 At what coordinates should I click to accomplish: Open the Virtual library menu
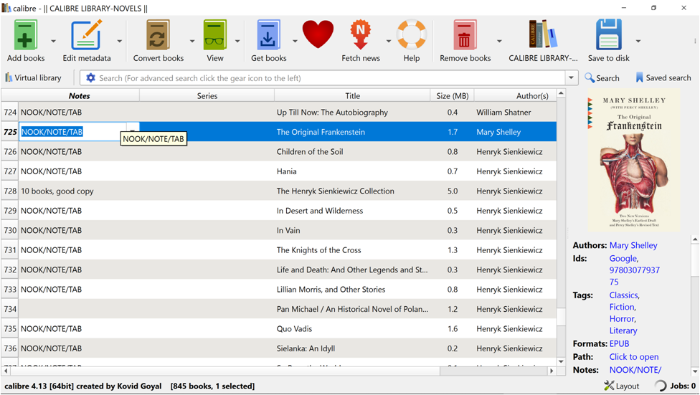click(33, 77)
